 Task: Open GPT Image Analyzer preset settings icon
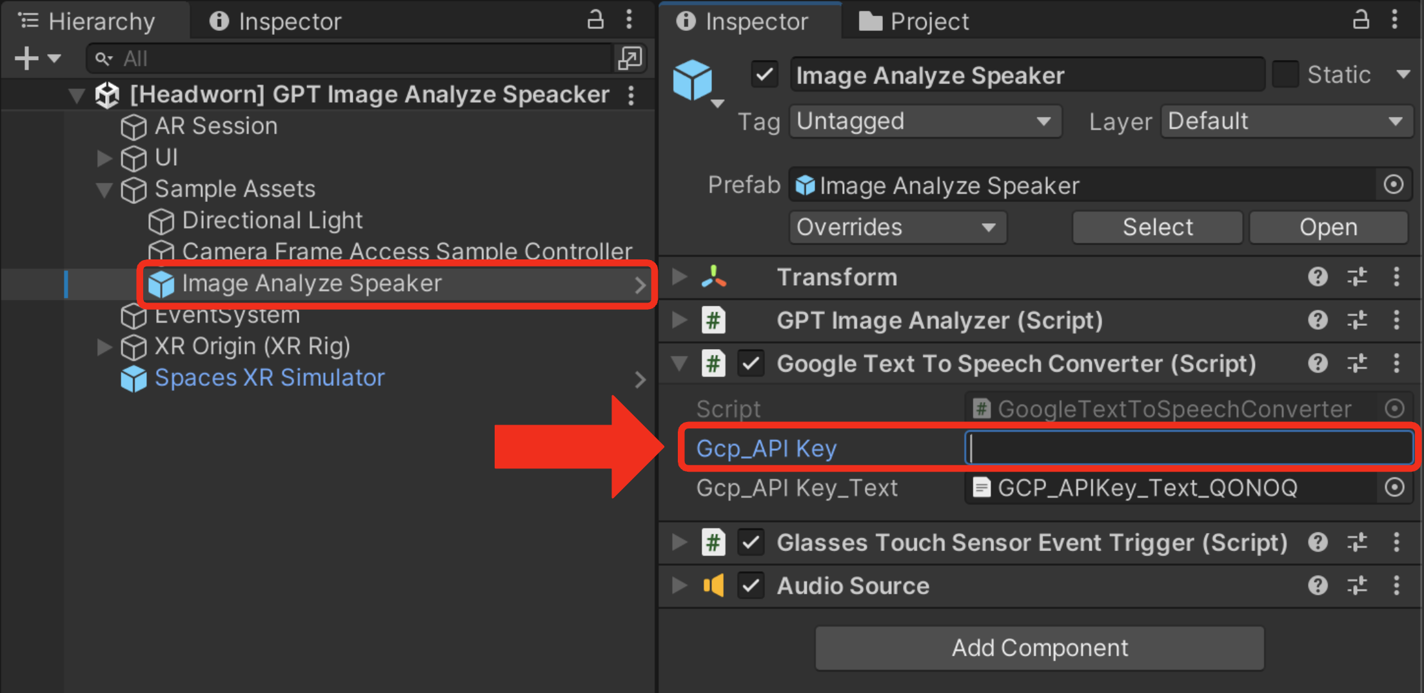pyautogui.click(x=1357, y=321)
